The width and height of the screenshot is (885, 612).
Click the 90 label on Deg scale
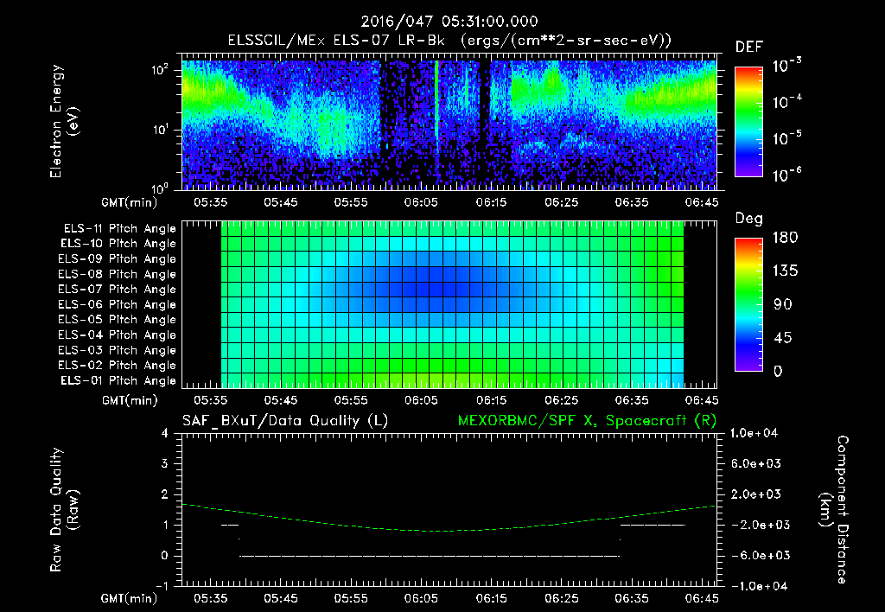[x=782, y=304]
